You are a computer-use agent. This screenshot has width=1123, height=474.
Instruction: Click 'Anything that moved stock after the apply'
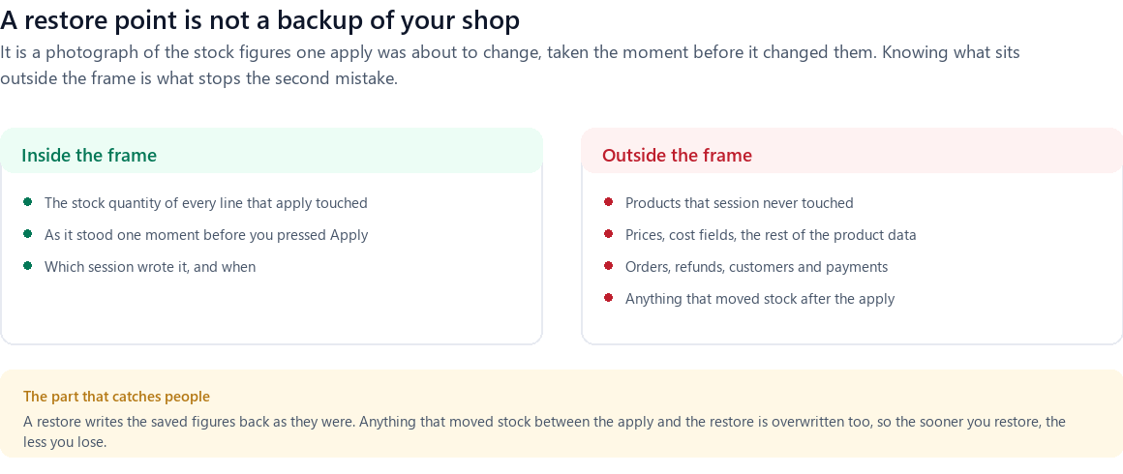(760, 299)
